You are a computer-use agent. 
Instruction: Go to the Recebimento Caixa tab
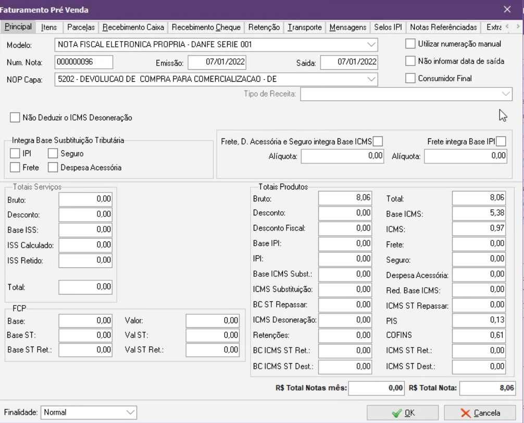[x=133, y=27]
